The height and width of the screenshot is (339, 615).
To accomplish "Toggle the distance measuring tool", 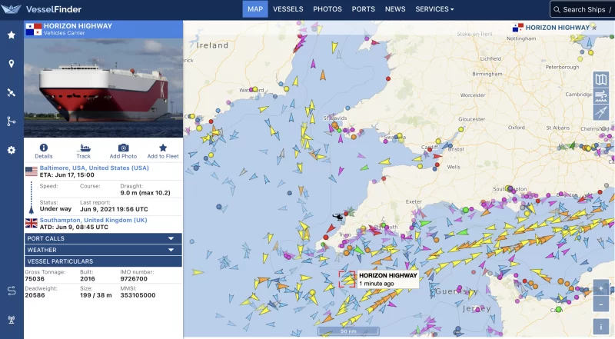I will coord(601,112).
